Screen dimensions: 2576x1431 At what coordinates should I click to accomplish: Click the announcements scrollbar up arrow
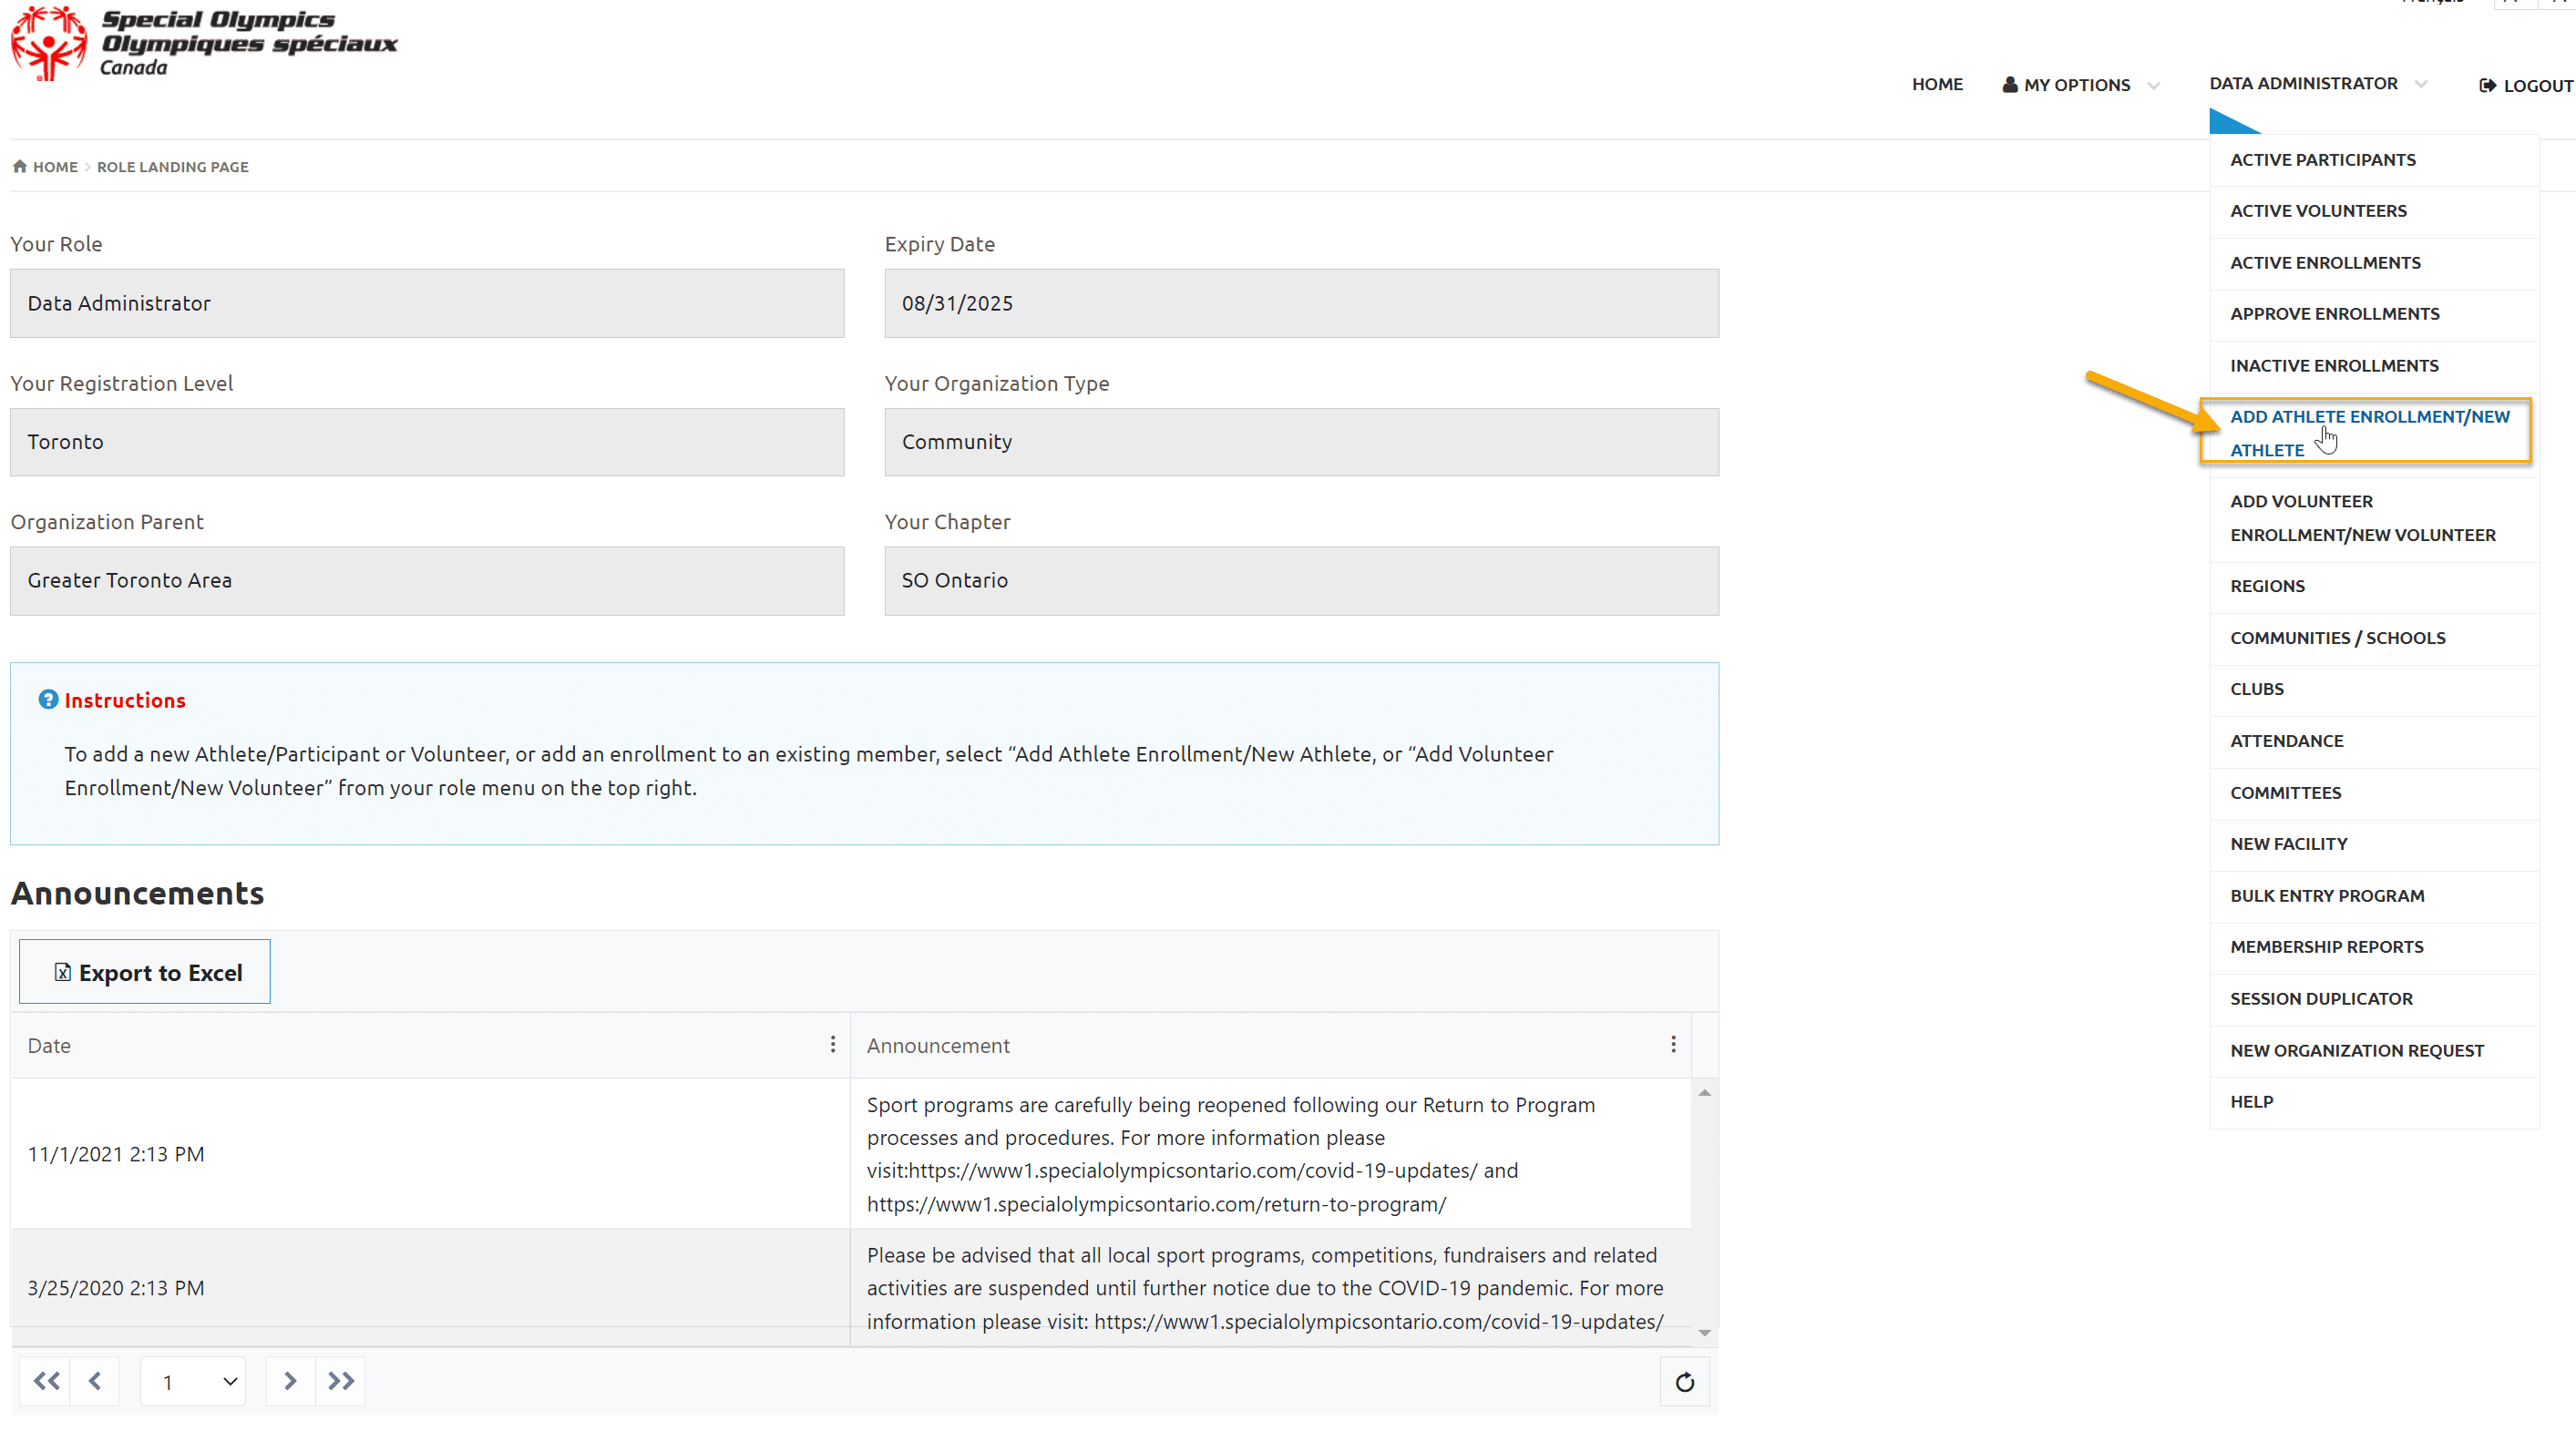tap(1704, 1093)
